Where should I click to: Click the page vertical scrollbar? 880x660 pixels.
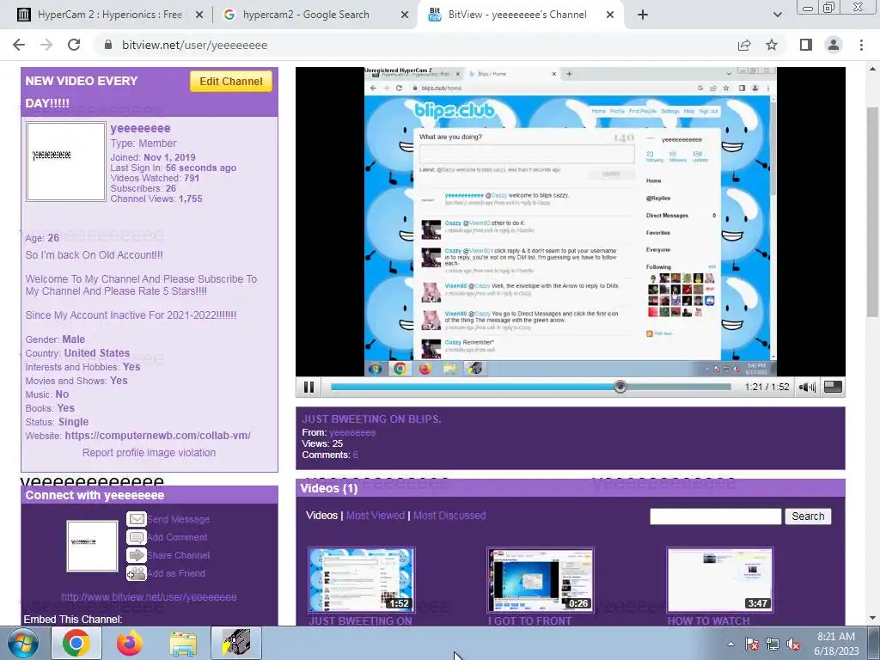click(x=872, y=212)
